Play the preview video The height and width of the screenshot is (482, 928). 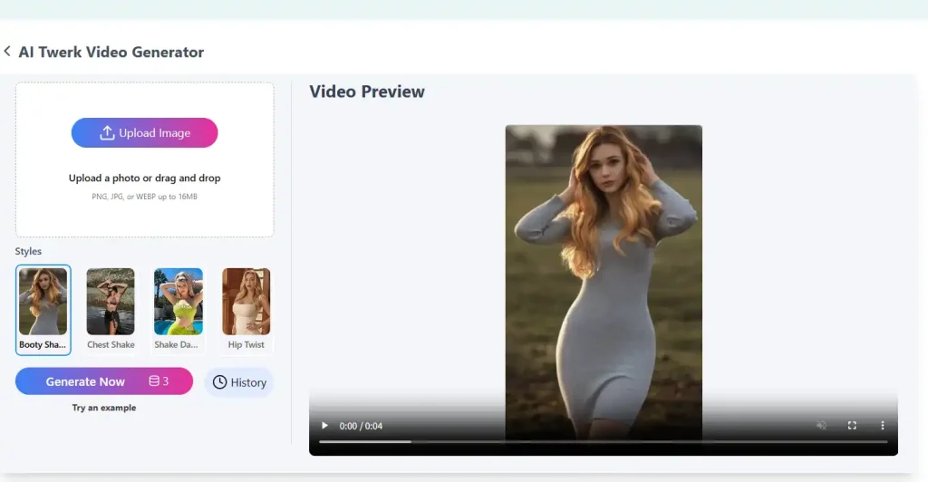[x=324, y=425]
